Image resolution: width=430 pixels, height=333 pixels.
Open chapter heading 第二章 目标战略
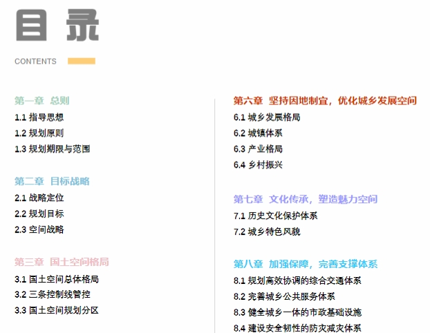(52, 182)
